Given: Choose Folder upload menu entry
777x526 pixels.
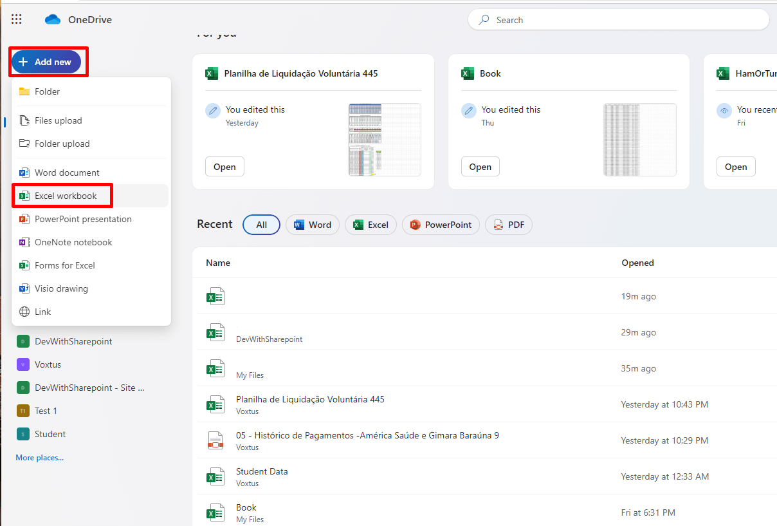Looking at the screenshot, I should coord(91,144).
